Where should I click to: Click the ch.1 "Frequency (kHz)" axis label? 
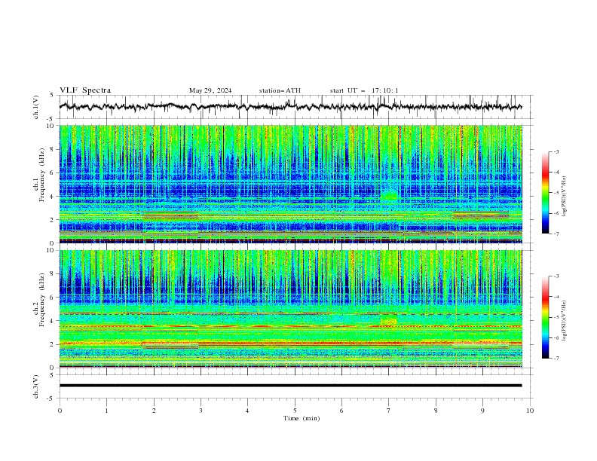pyautogui.click(x=44, y=175)
